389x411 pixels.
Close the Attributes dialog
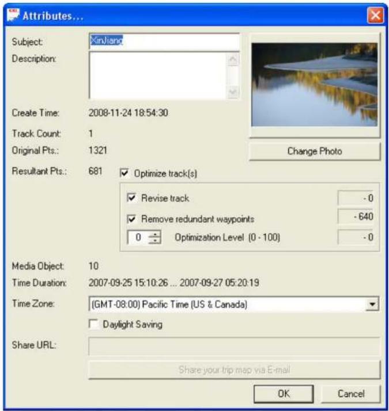click(375, 15)
